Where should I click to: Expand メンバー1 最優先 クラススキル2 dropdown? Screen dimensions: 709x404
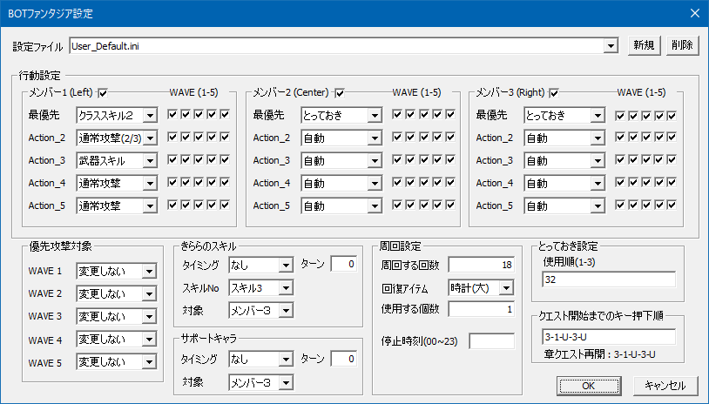pos(150,115)
